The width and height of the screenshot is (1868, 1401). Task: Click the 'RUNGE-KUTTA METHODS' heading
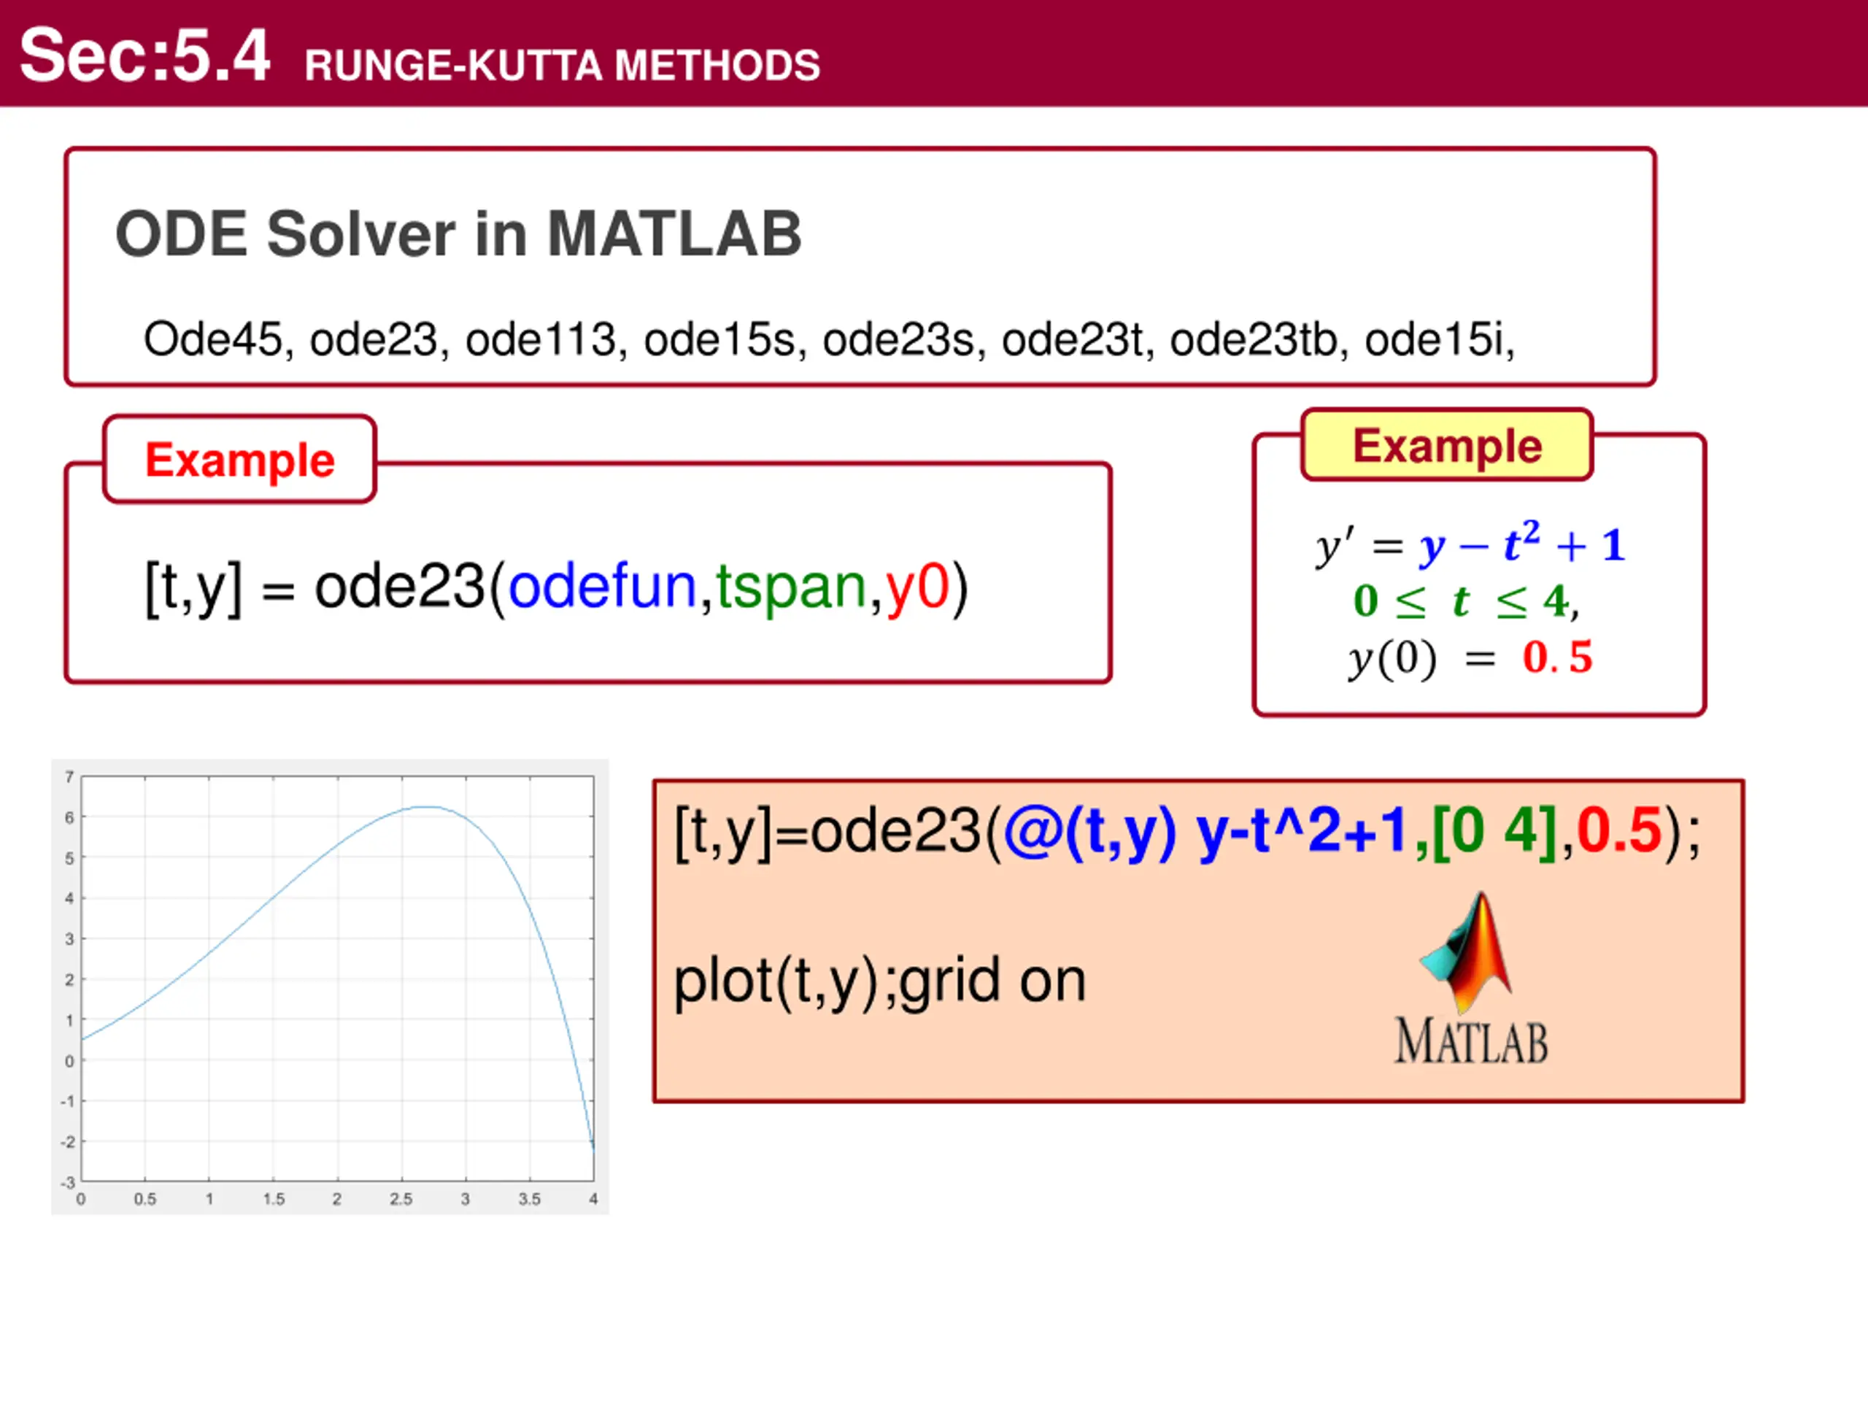pos(563,66)
